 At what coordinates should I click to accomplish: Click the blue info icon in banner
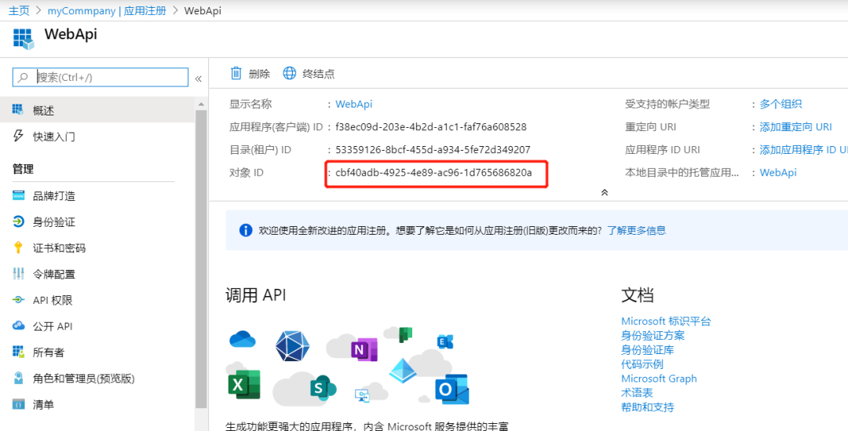coord(246,230)
